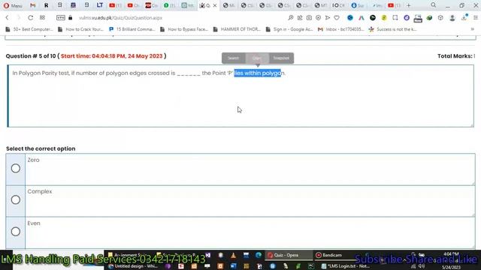Image resolution: width=481 pixels, height=270 pixels.
Task: Close the active quiz tab
Action: point(215,5)
